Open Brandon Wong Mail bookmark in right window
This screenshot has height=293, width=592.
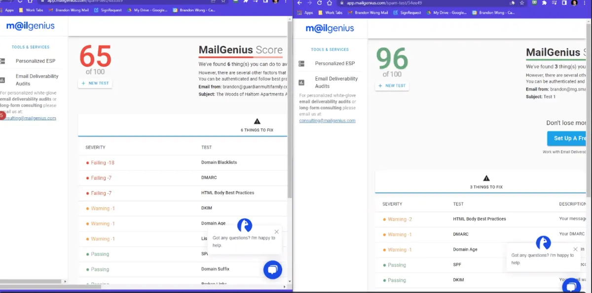click(368, 13)
